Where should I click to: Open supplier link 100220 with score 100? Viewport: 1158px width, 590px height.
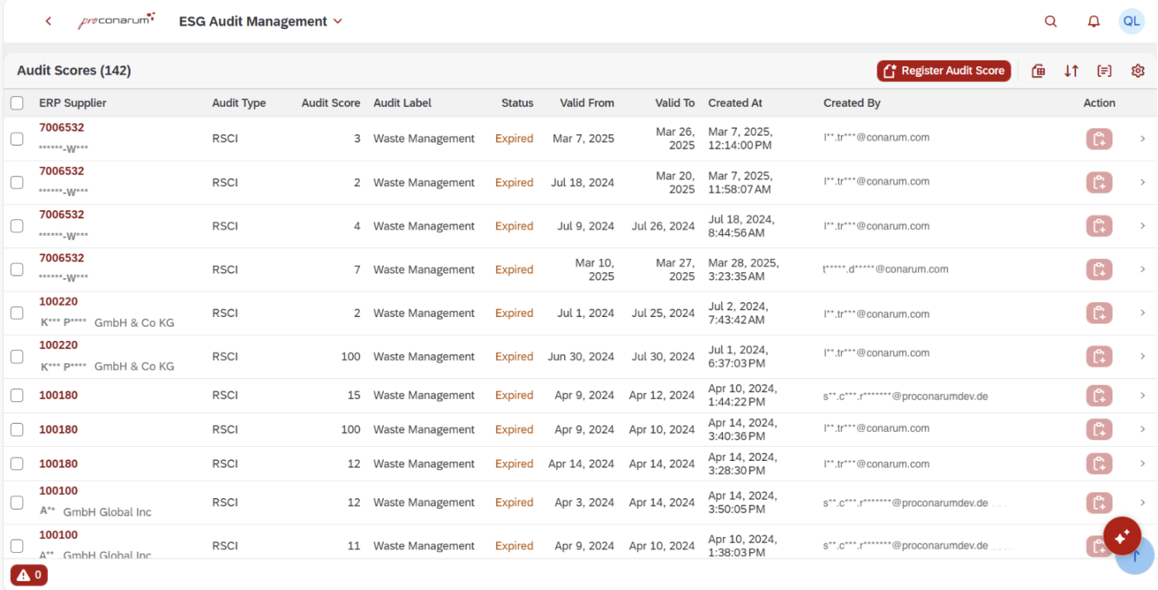59,345
